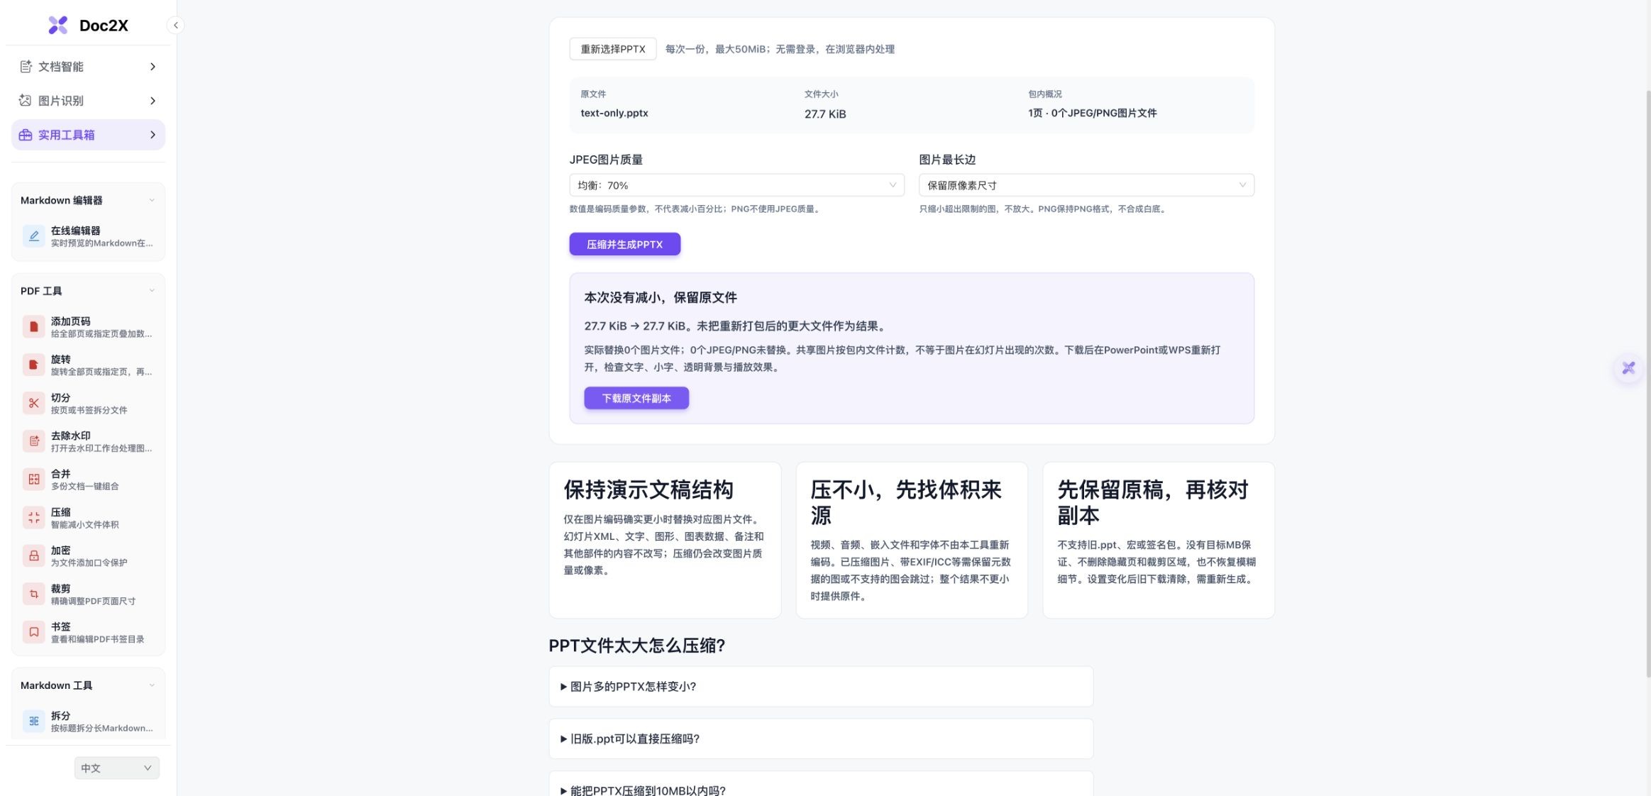This screenshot has height=796, width=1651.
Task: Open the 裁剪 tool entry text
Action: (x=93, y=595)
